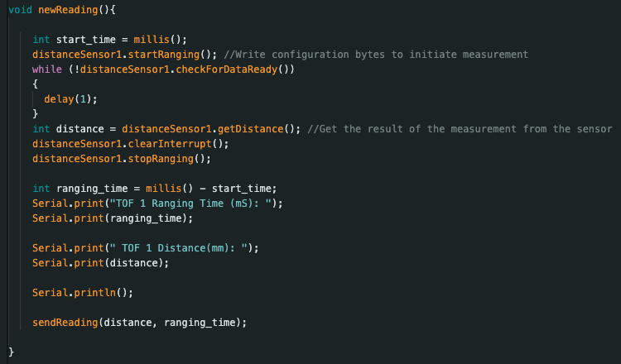Click the clearInterrupt method call
Screen dimensions: 621x364
click(x=170, y=144)
